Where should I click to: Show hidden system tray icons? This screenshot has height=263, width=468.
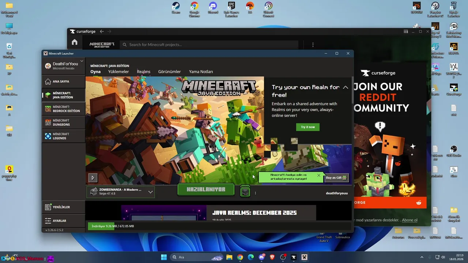pyautogui.click(x=422, y=257)
